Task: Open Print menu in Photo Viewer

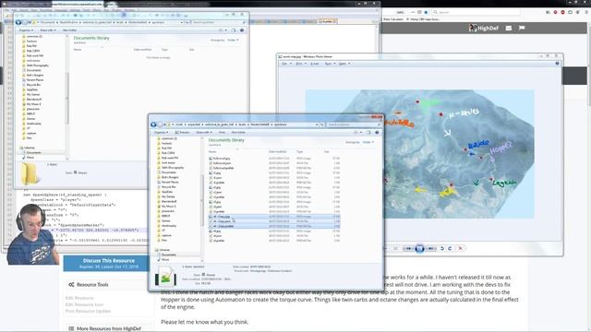Action: (x=300, y=64)
